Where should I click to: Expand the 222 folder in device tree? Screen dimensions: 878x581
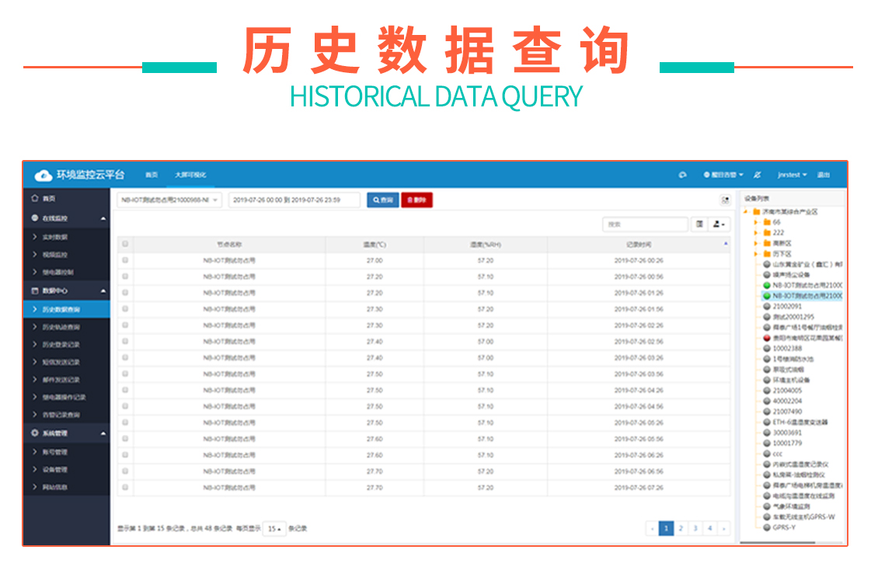tap(756, 233)
